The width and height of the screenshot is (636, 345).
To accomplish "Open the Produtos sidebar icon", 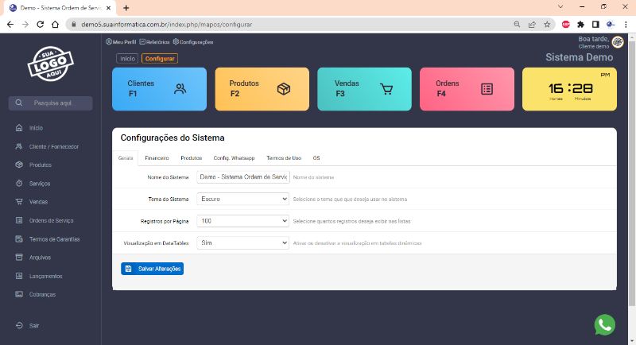I will pyautogui.click(x=19, y=165).
